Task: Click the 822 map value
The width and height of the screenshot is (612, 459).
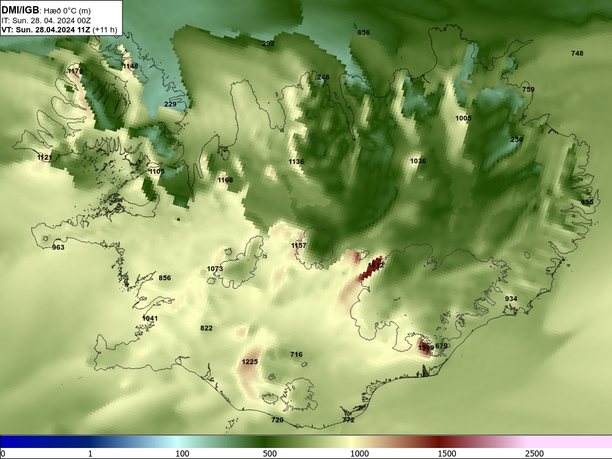Action: pyautogui.click(x=206, y=328)
